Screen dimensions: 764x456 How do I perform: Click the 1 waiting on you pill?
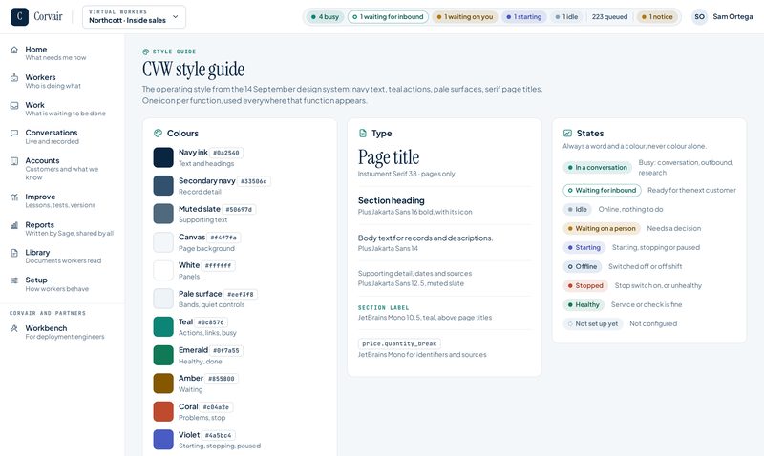point(465,16)
